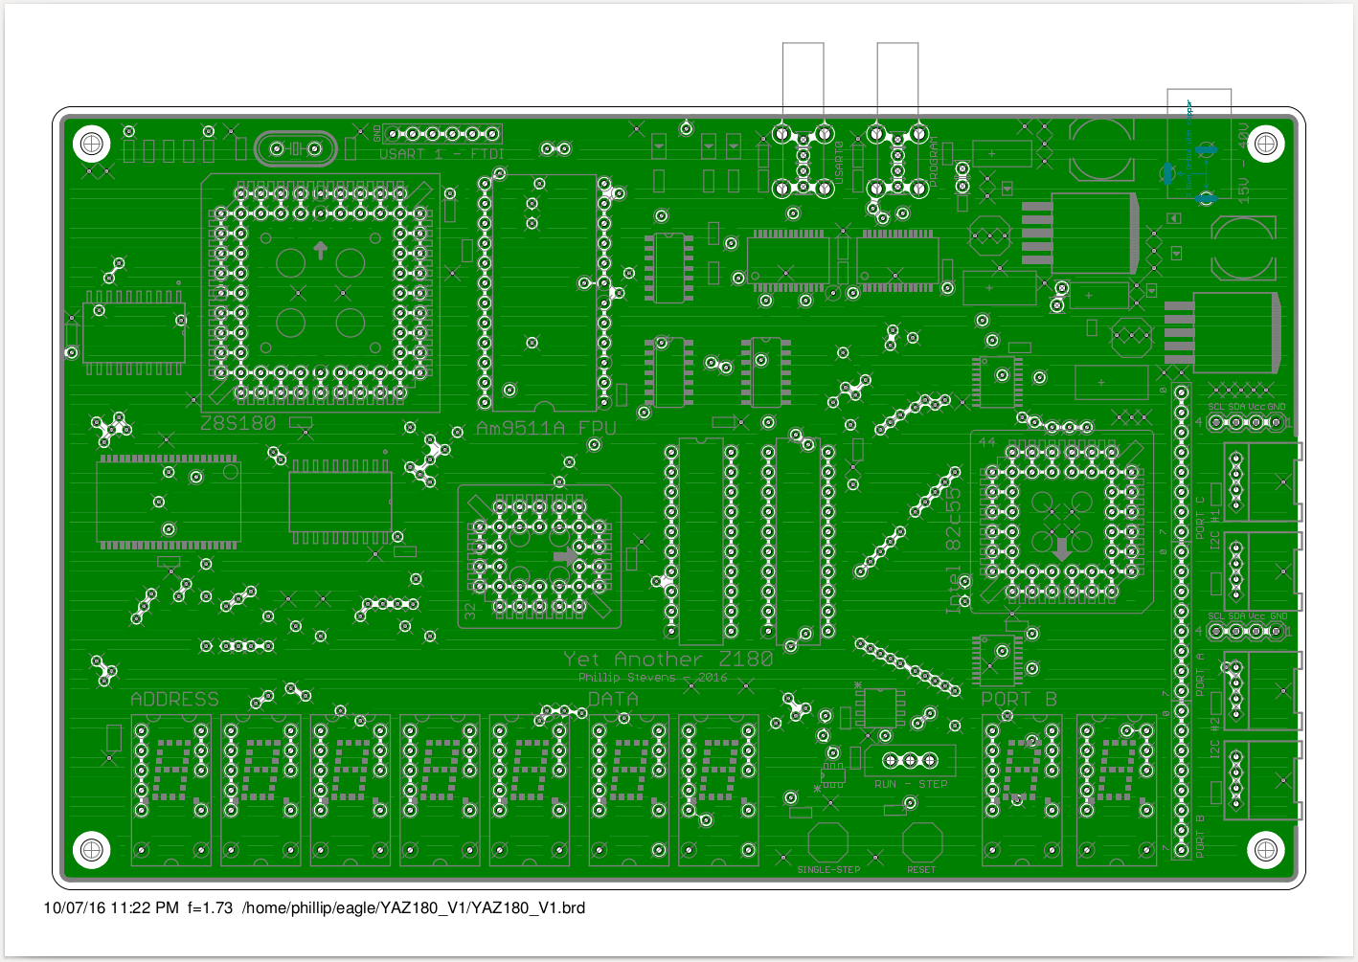Click the RUN - STEP switch footprint
The width and height of the screenshot is (1358, 962).
coord(910,761)
